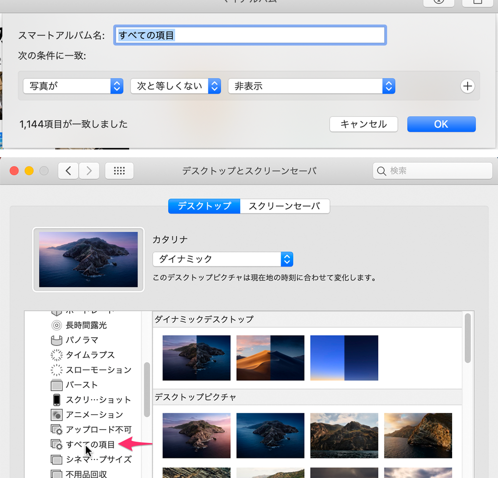Select the タイムラプス (Time-lapse) album
The image size is (498, 478).
82,355
